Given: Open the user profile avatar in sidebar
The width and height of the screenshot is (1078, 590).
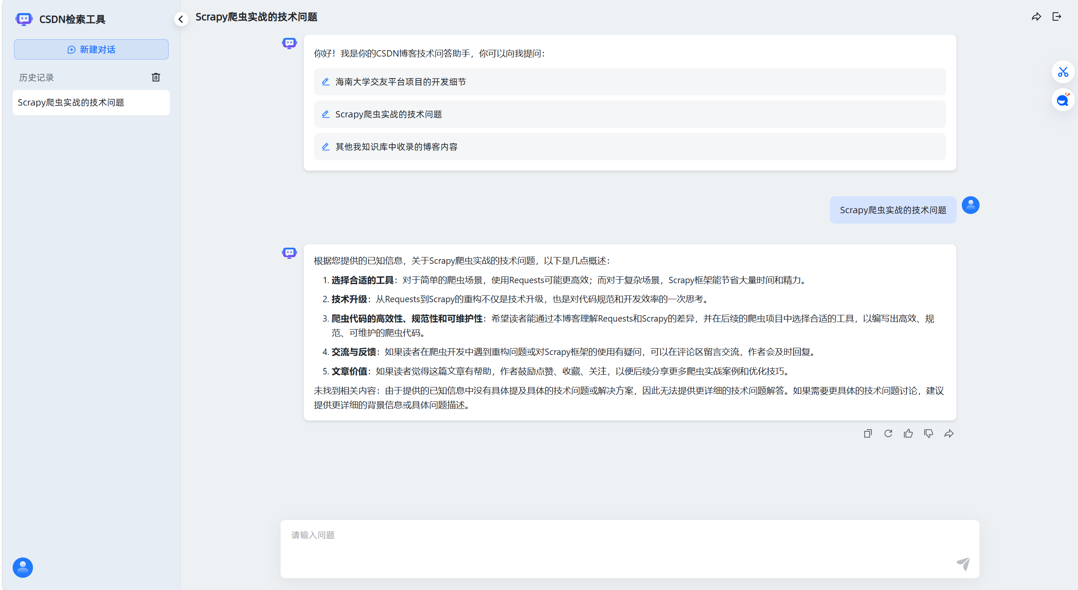Looking at the screenshot, I should (x=23, y=567).
